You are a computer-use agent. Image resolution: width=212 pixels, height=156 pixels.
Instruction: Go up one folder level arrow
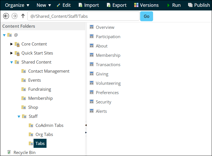pyautogui.click(x=23, y=16)
